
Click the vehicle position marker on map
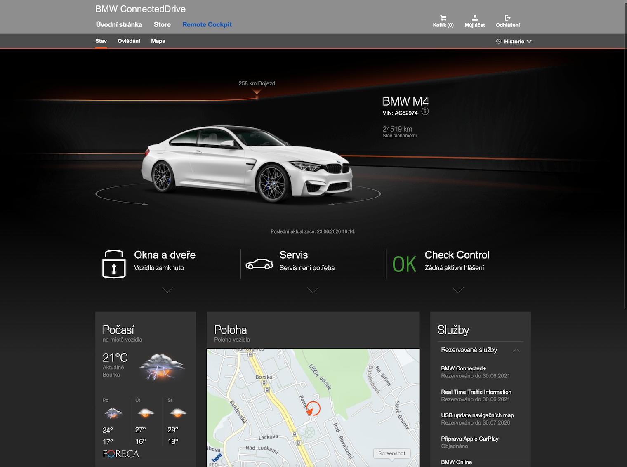coord(313,408)
